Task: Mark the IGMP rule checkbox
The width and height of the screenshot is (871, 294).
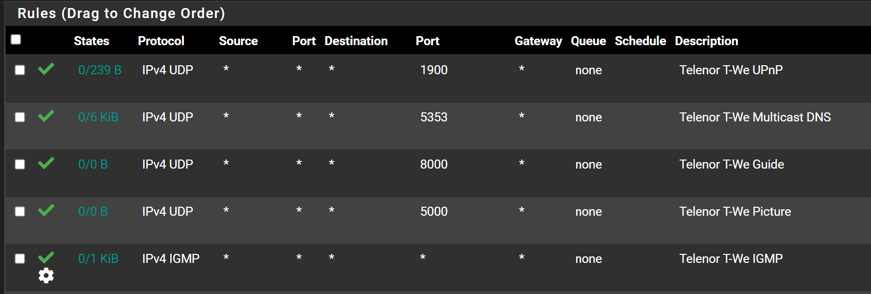Action: point(20,258)
